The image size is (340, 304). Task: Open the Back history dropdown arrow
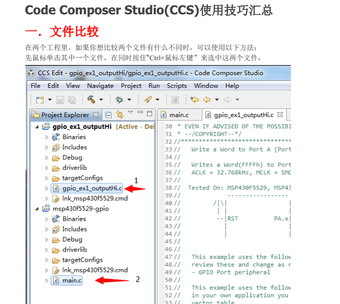tap(217, 100)
